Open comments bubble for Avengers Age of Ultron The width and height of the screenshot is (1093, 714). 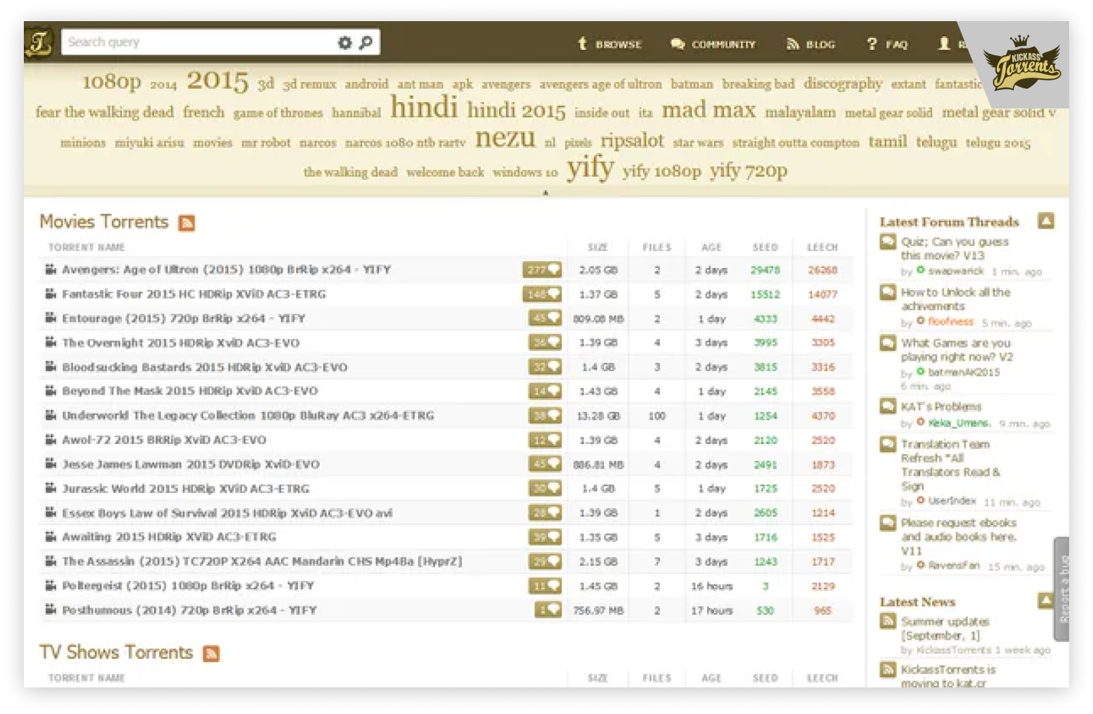pos(542,270)
